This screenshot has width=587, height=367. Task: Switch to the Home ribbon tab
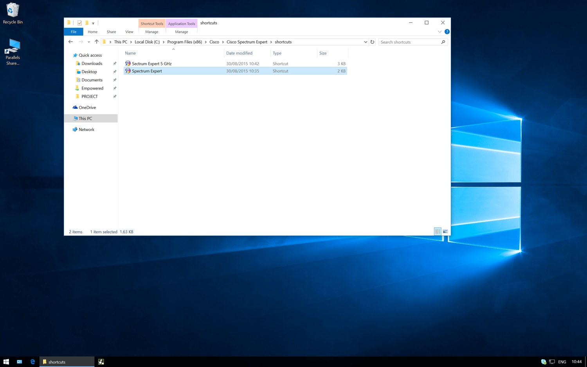(x=93, y=32)
